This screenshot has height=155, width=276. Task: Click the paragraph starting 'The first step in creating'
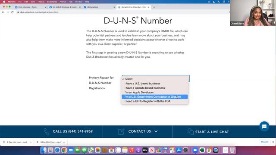(135, 55)
